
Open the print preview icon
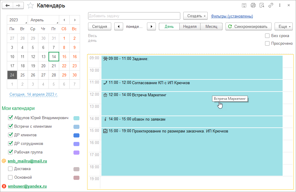(x=262, y=5)
